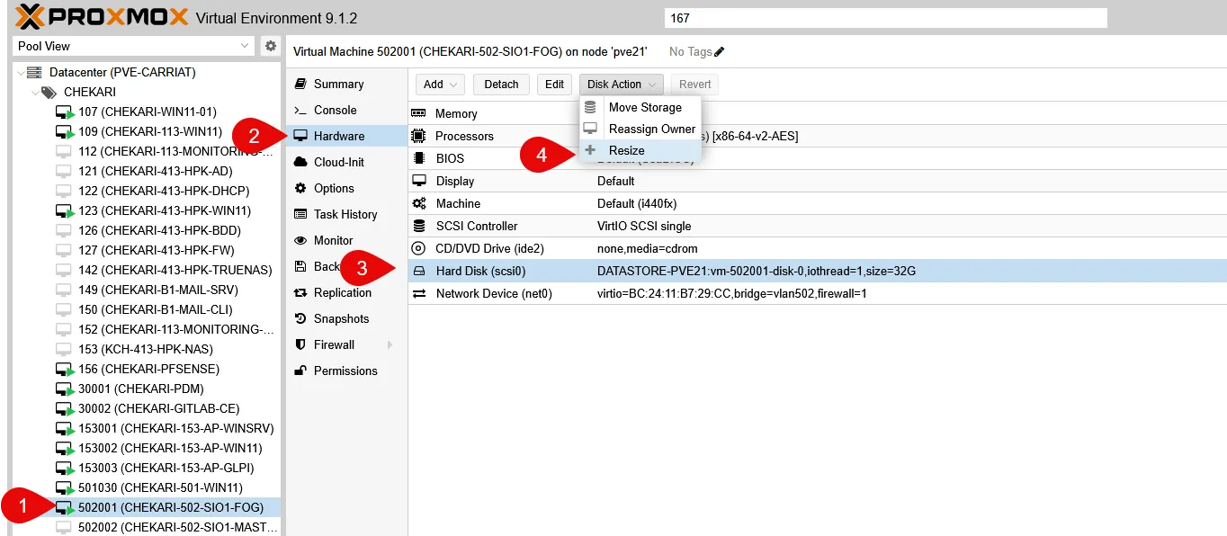Click the Monitor eye icon
Viewport: 1227px width, 536px height.
(300, 240)
